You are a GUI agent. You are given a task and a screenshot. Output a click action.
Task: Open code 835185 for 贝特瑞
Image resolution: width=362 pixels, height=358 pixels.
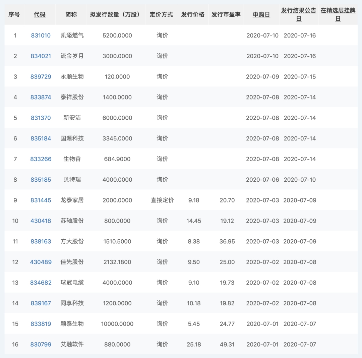click(x=41, y=180)
